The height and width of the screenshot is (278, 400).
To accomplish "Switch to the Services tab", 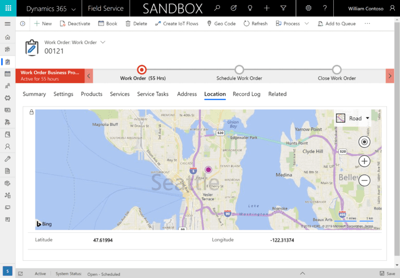I will (120, 94).
